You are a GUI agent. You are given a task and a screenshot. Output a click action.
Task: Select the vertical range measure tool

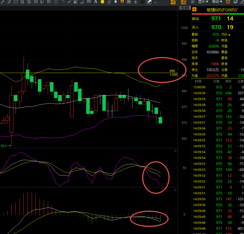pos(136,2)
